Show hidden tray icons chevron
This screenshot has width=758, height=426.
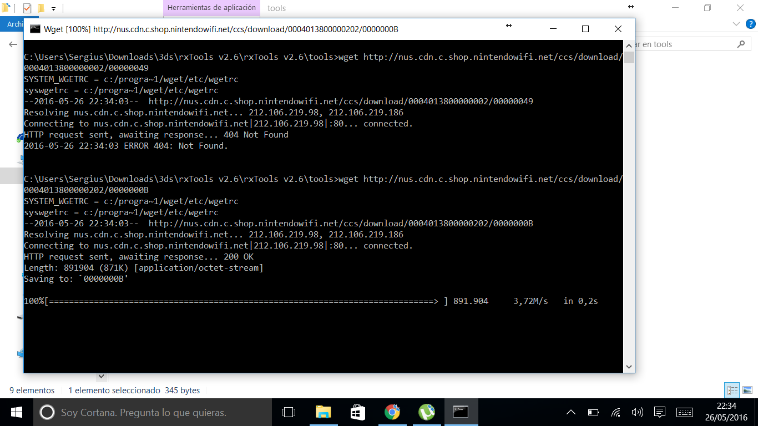pos(570,412)
